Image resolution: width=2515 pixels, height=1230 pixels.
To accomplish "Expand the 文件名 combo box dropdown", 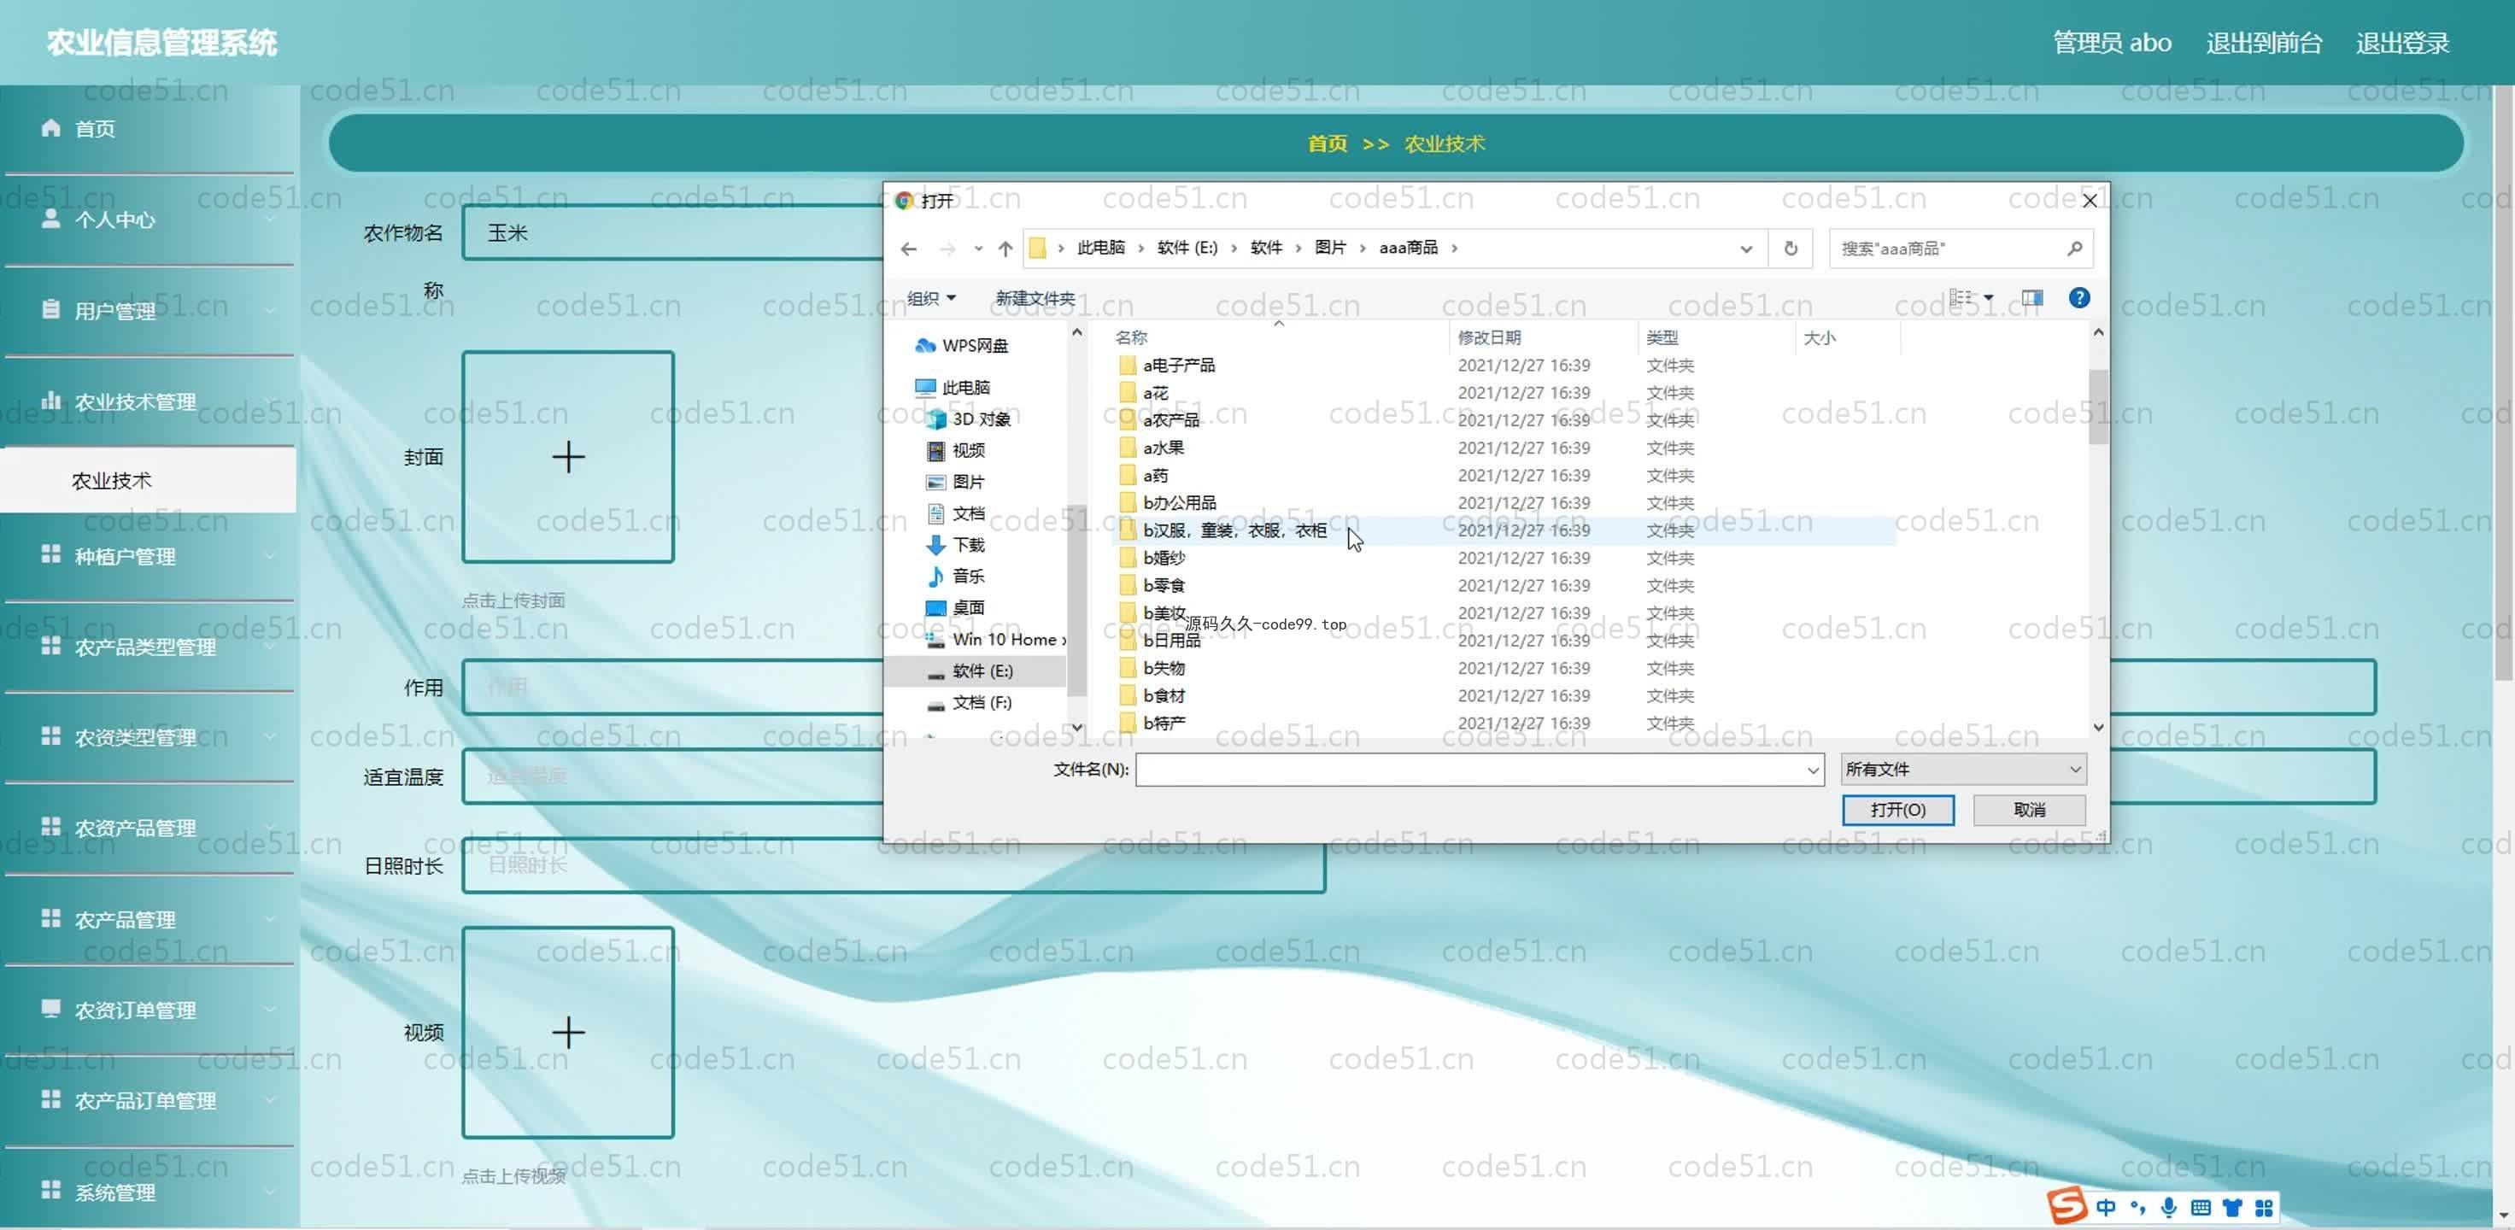I will [1813, 770].
